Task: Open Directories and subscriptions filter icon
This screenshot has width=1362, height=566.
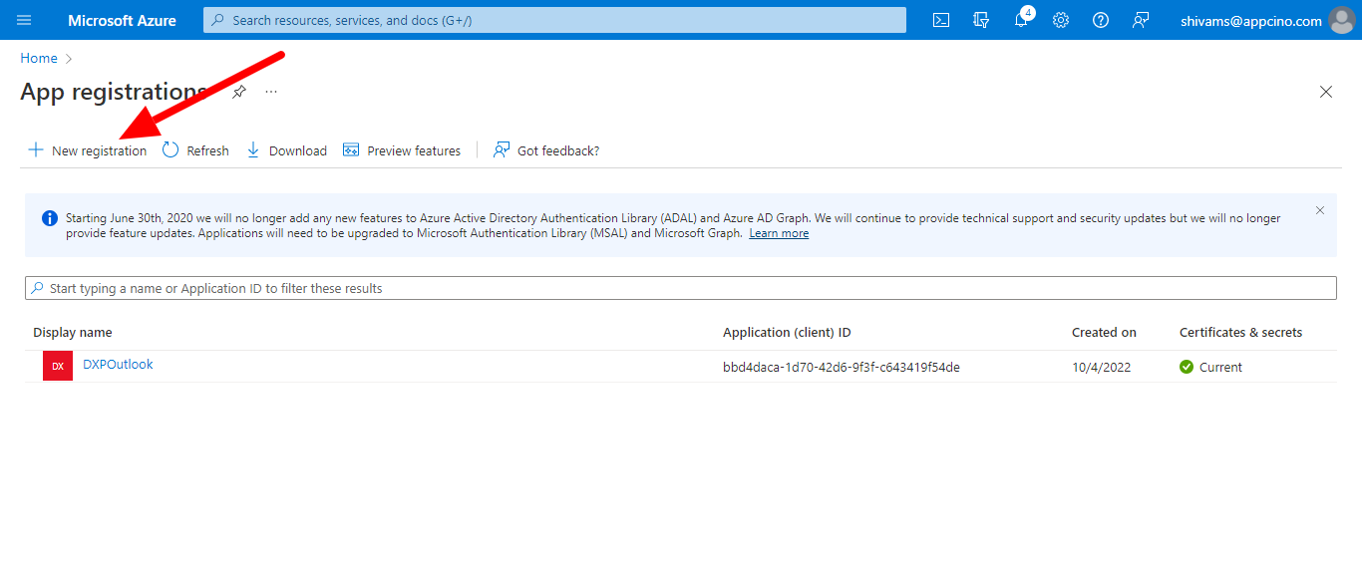Action: click(980, 20)
